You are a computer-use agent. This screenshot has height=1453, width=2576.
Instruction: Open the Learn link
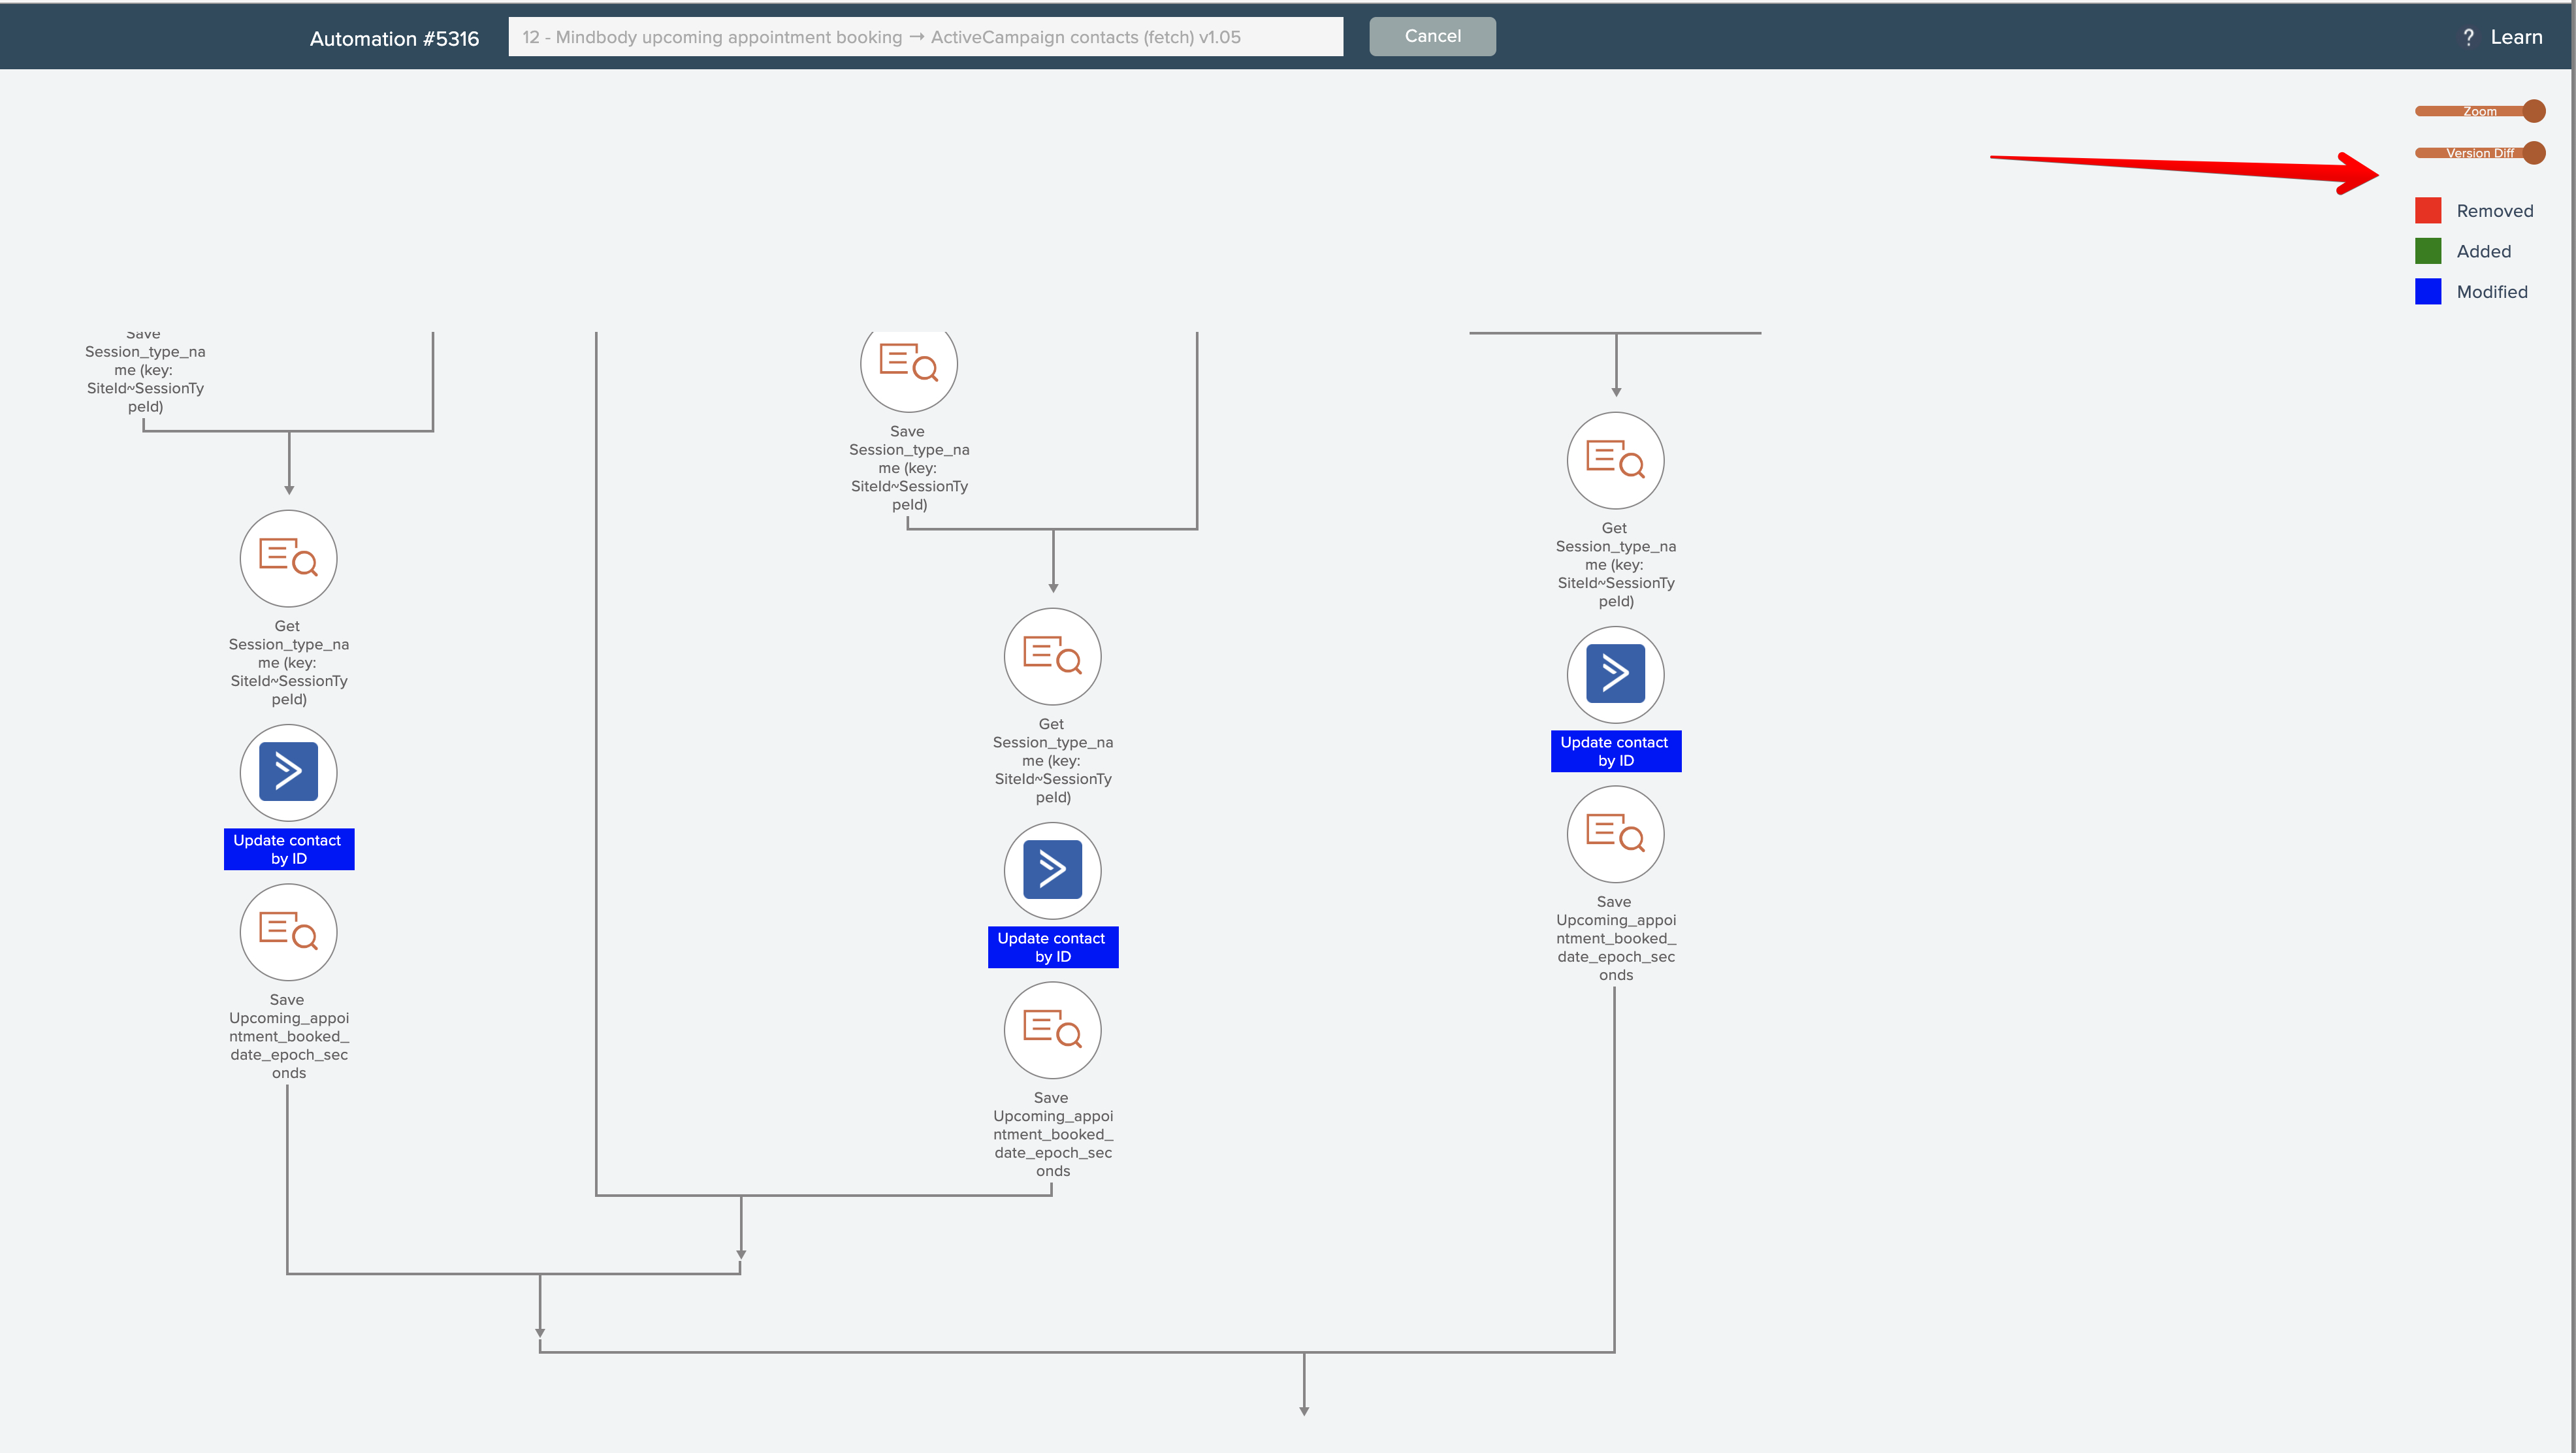2516,38
